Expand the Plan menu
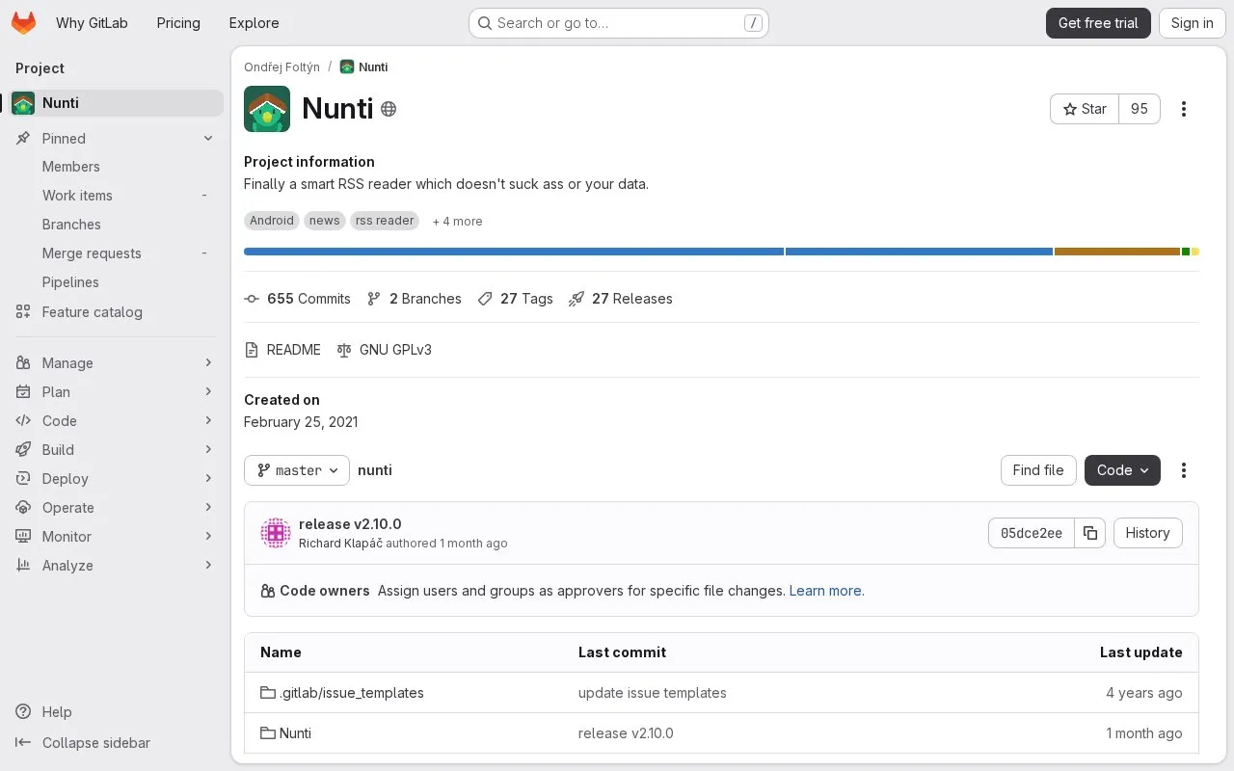1234x771 pixels. tap(116, 392)
